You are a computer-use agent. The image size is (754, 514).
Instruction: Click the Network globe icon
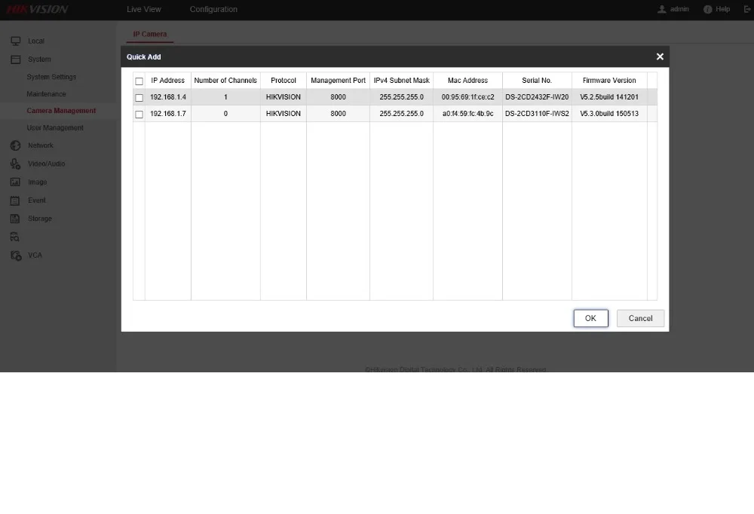click(15, 145)
